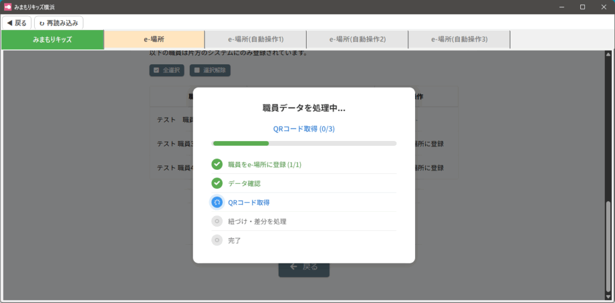615x303 pixels.
Task: Click the green progress bar in the dialog
Action: [241, 143]
